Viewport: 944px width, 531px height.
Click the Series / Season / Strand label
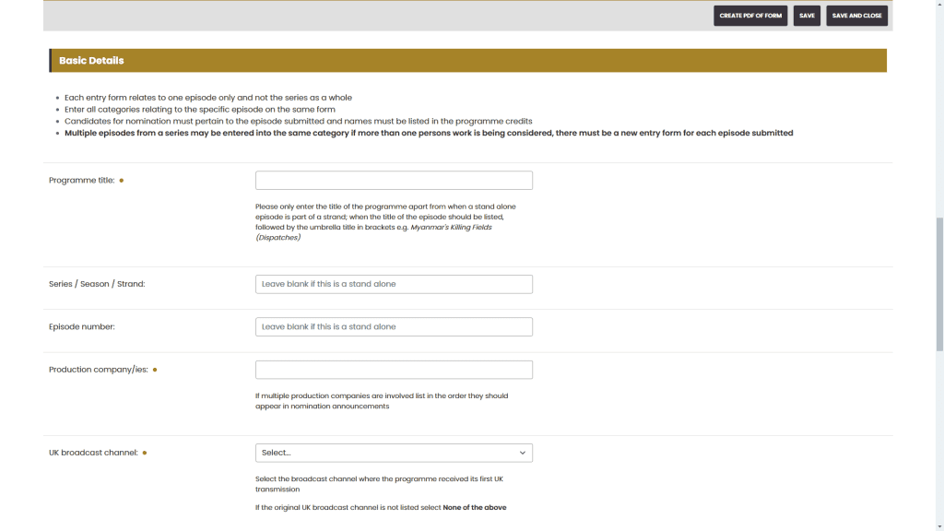point(97,284)
